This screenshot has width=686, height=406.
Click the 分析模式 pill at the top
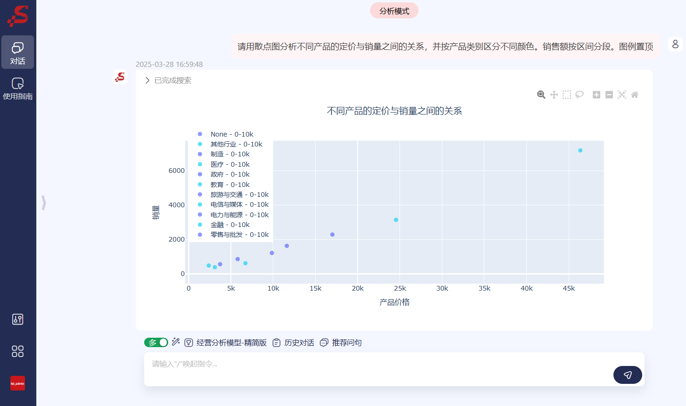394,10
